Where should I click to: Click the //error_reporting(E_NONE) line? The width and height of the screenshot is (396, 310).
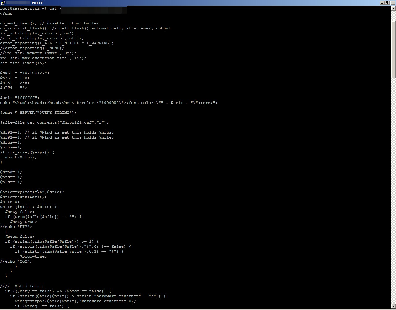32,48
